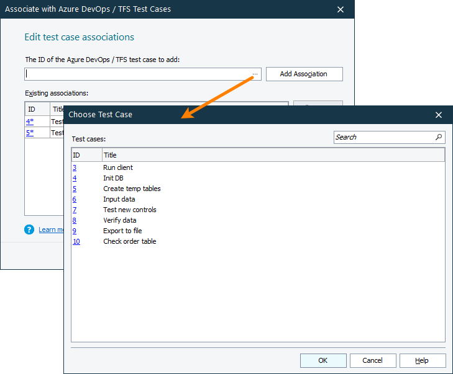Click the blue help question mark icon
Image resolution: width=453 pixels, height=374 pixels.
pos(29,229)
